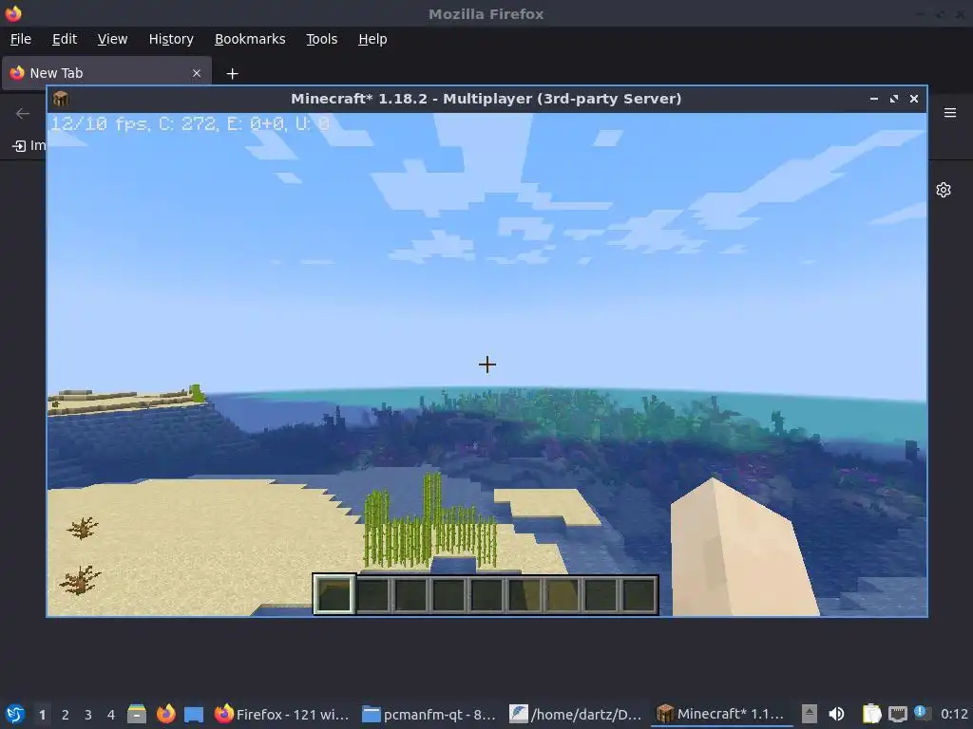
Task: Switch to virtual desktop 3
Action: [x=88, y=715]
